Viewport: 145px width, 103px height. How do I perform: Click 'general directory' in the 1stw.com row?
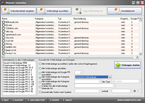coord(81,38)
